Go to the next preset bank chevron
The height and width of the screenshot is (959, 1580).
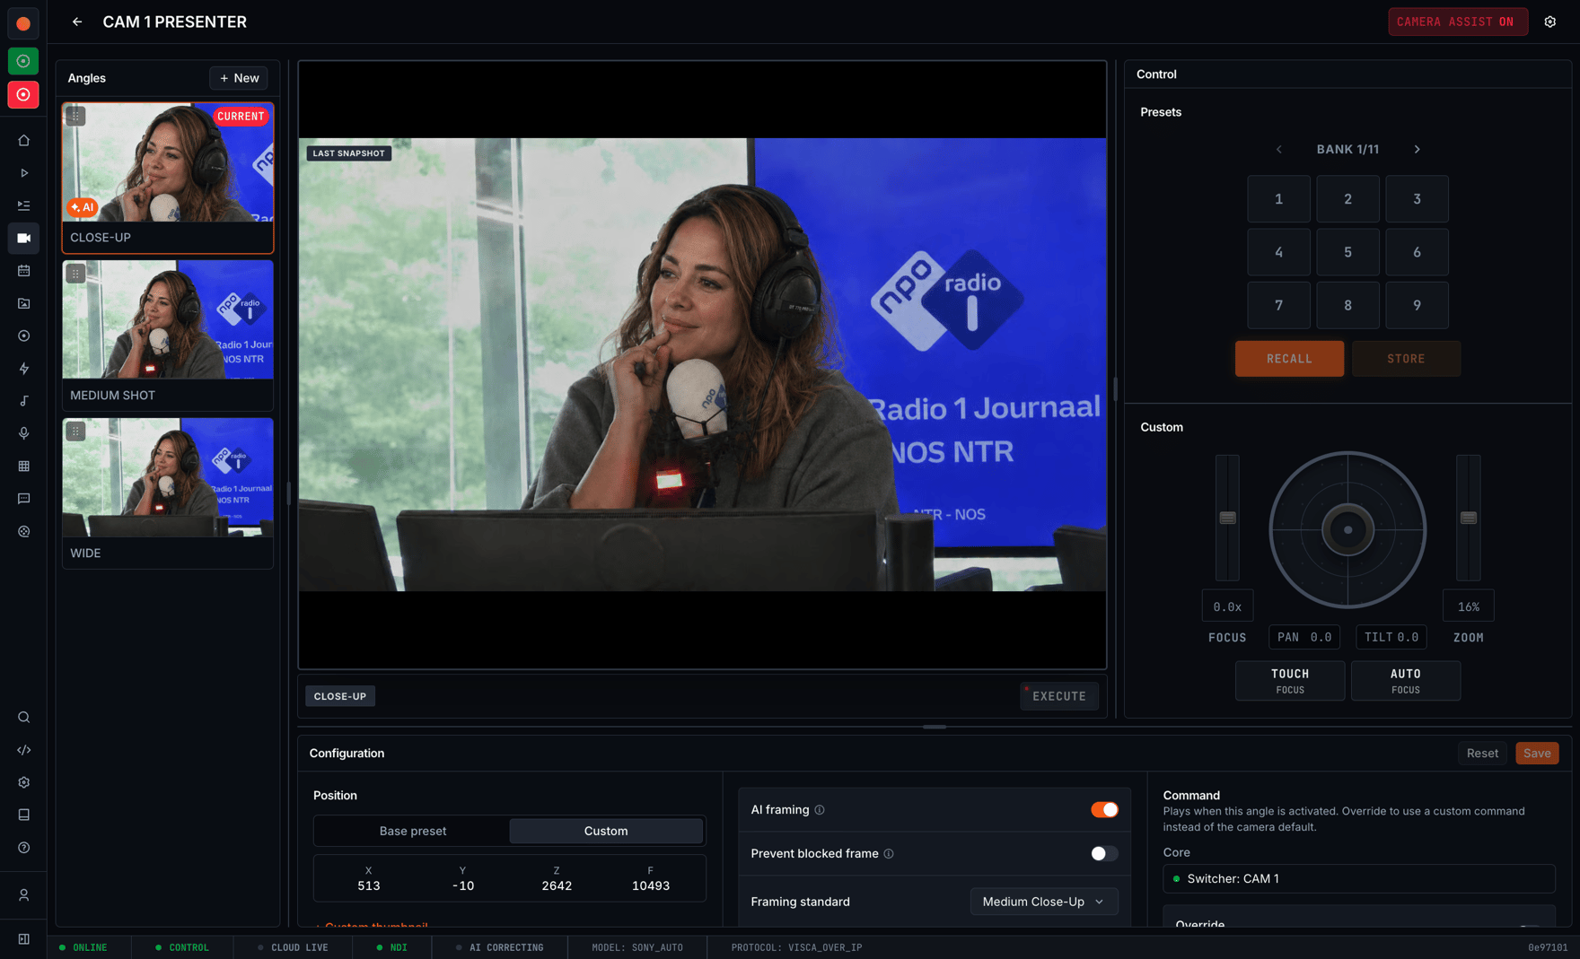coord(1418,150)
